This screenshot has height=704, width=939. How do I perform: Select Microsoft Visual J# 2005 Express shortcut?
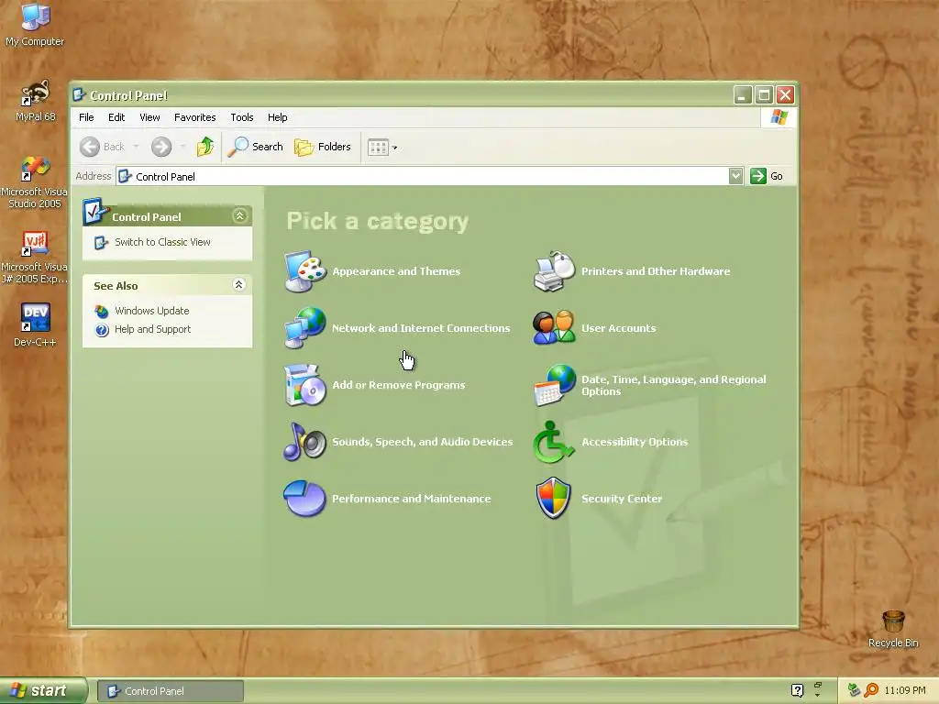click(x=34, y=258)
